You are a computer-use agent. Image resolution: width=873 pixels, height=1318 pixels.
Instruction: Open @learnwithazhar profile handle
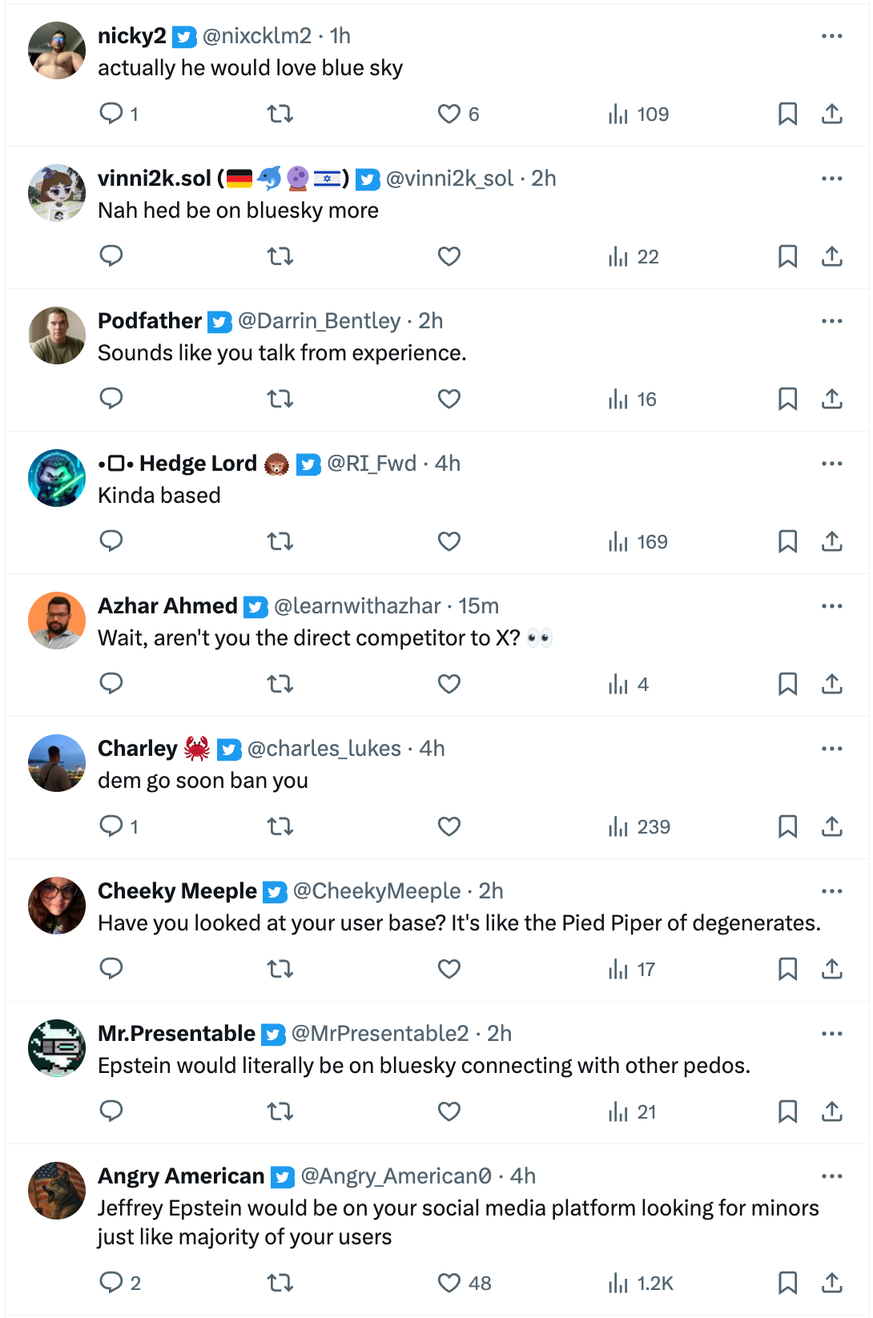(357, 606)
